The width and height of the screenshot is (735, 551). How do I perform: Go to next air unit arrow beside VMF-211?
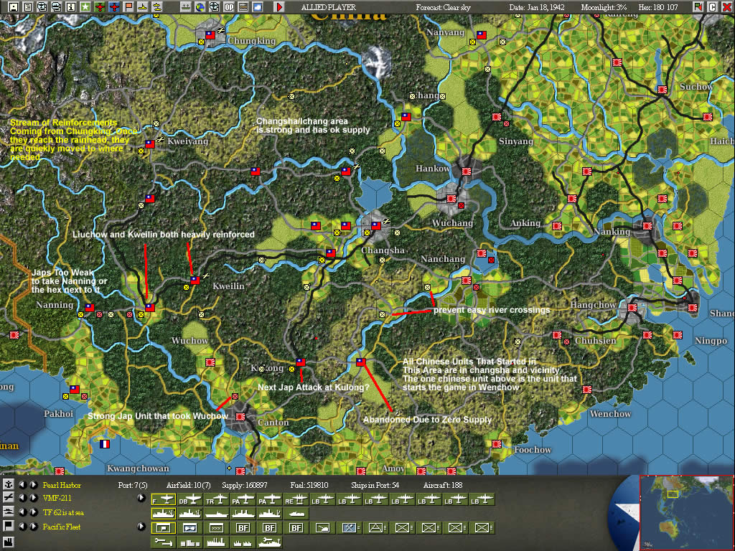tap(33, 498)
